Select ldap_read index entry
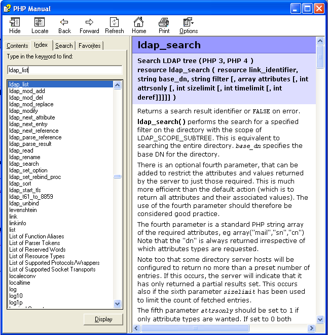 (21, 150)
